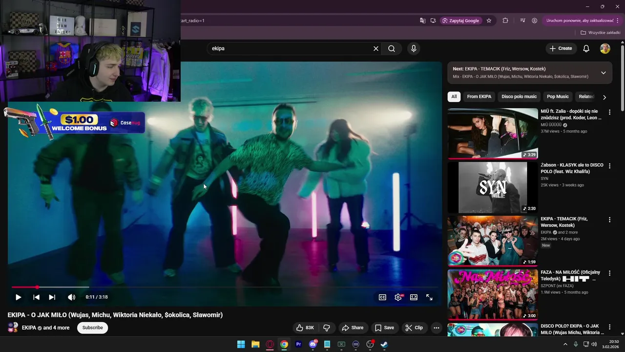Open FAZA - NA MIŁOŚĆ video thumbnail
625x352 pixels.
point(493,295)
